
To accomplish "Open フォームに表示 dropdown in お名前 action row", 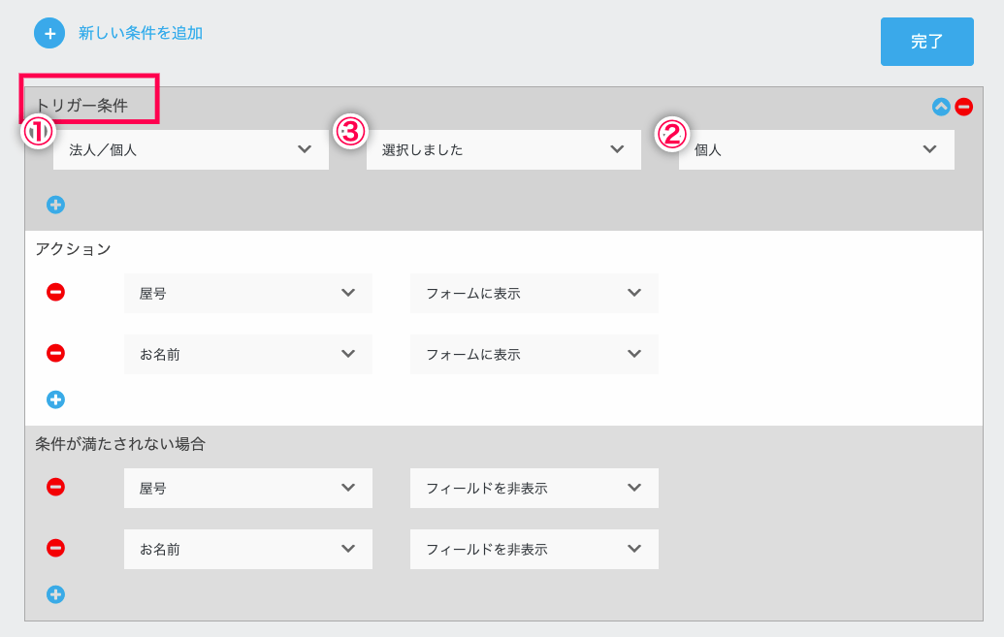I will (x=534, y=354).
